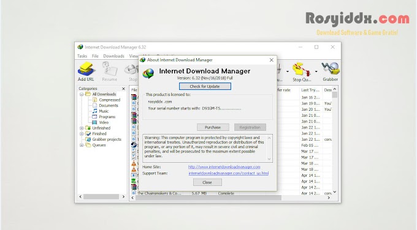Open the Stop Queue dropdown arrow
Viewport: 417px width, 230px height.
[x=316, y=72]
